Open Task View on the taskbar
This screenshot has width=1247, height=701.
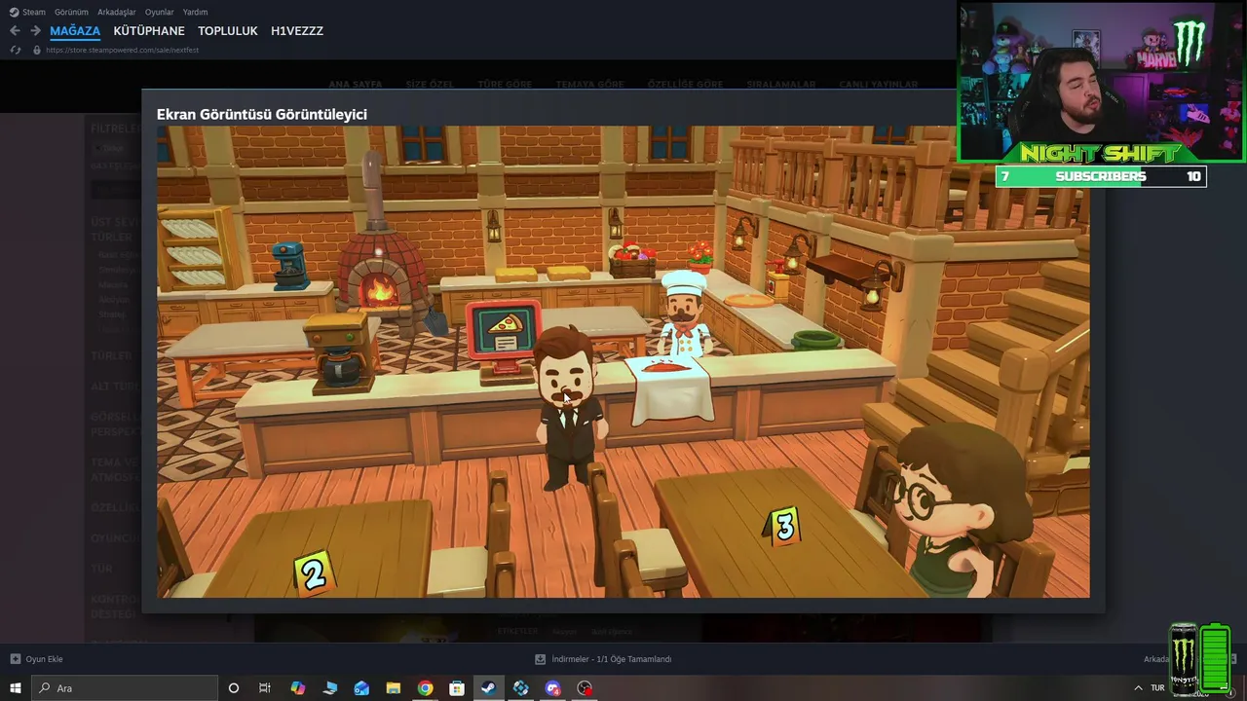tap(265, 688)
